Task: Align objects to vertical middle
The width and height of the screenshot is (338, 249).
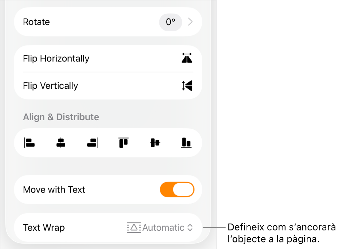Action: pyautogui.click(x=155, y=143)
